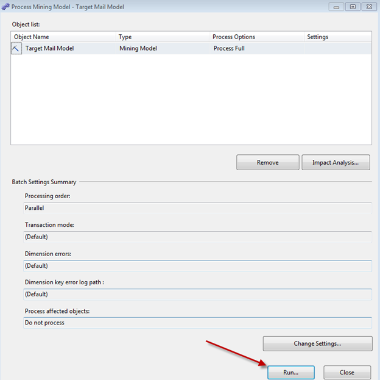This screenshot has width=380, height=380.
Task: Click the Mining Model type cell
Action: (139, 48)
